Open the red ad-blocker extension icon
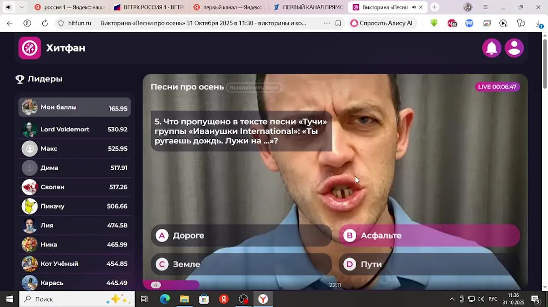The image size is (548, 307). coord(452,23)
